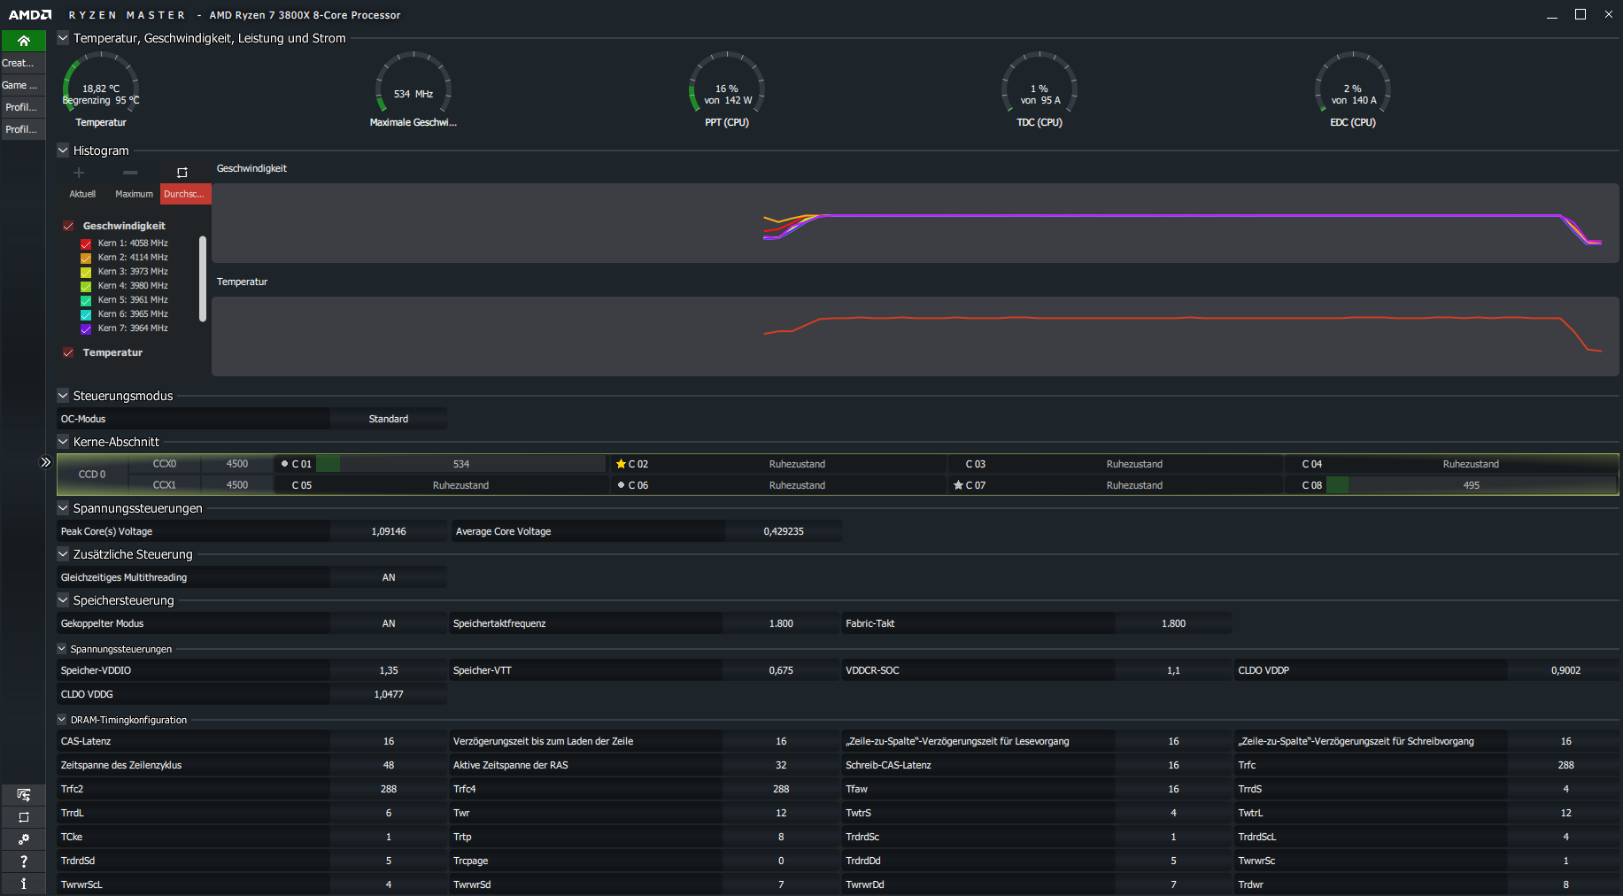The width and height of the screenshot is (1623, 896).
Task: Open help with the question mark icon
Action: point(23,861)
